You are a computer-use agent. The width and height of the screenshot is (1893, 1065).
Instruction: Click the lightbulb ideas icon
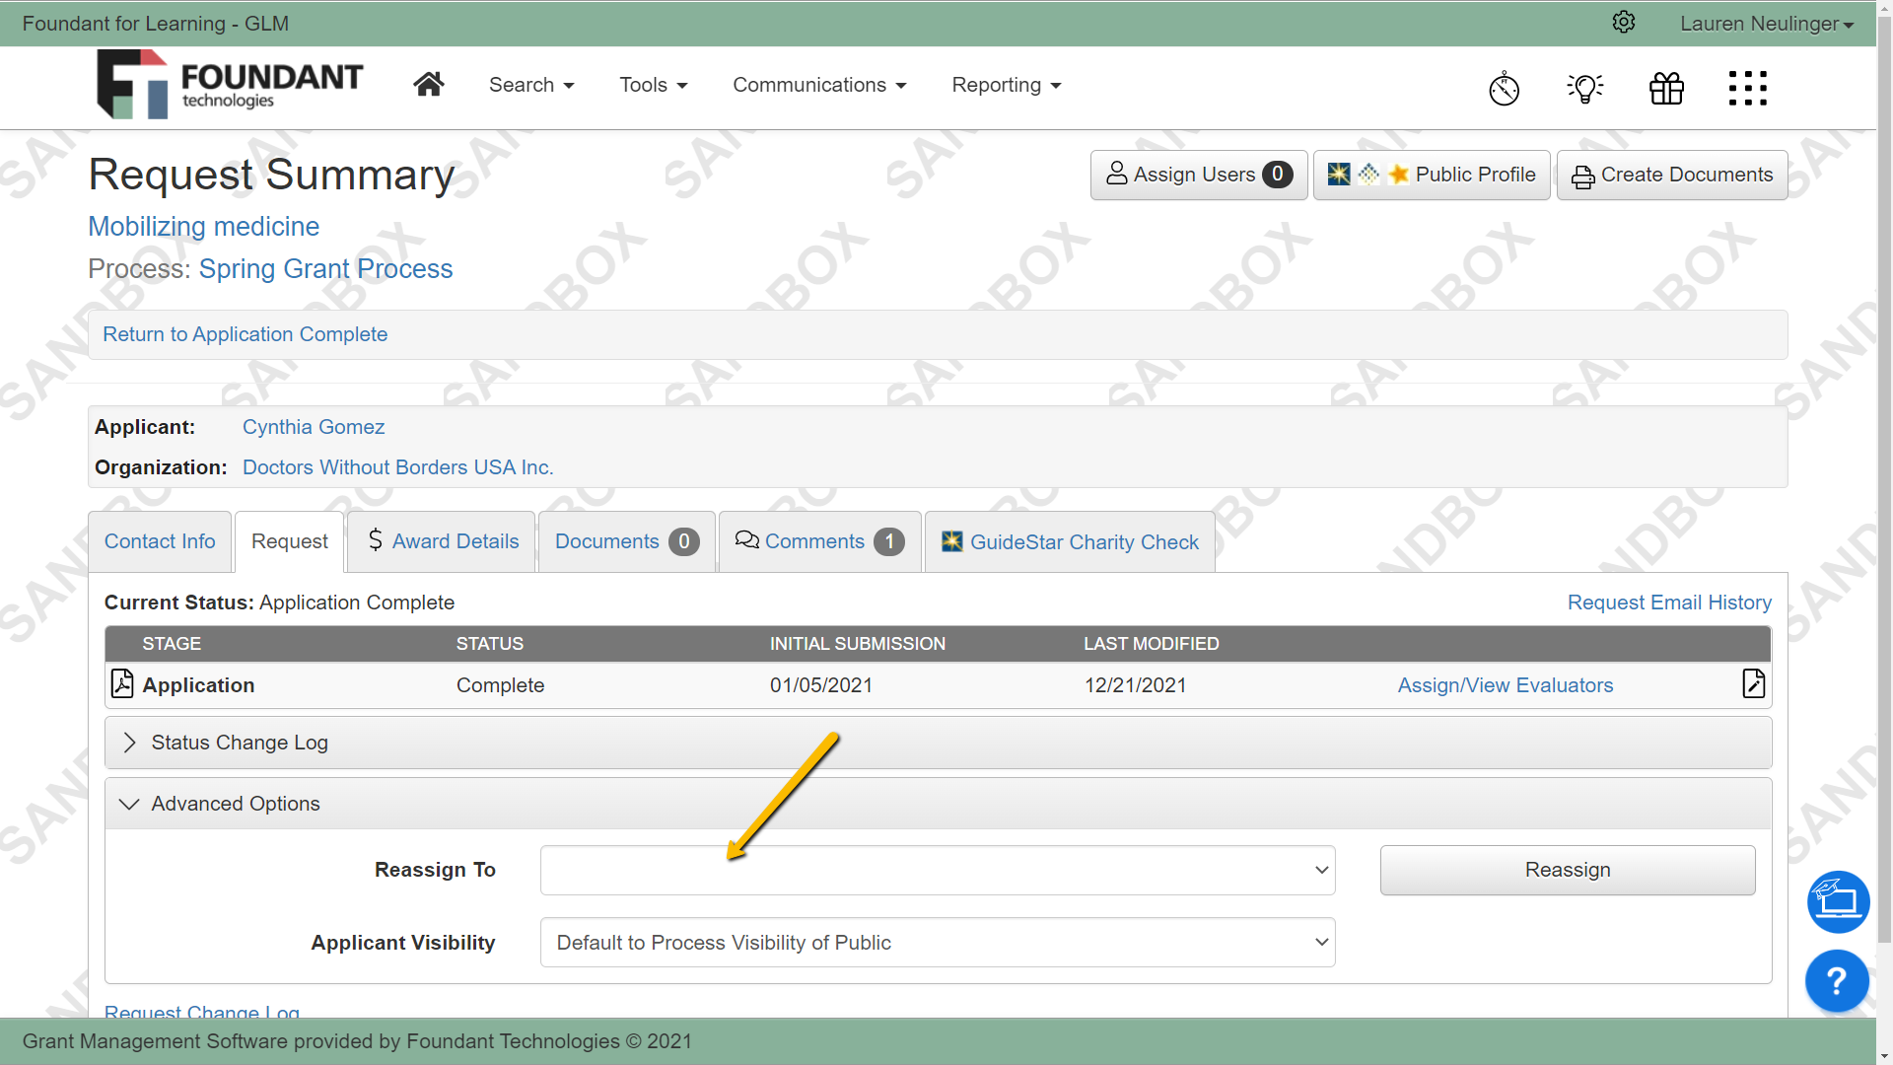click(x=1585, y=88)
